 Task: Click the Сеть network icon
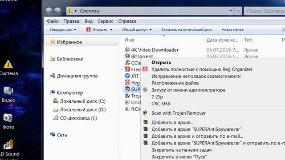(53, 134)
